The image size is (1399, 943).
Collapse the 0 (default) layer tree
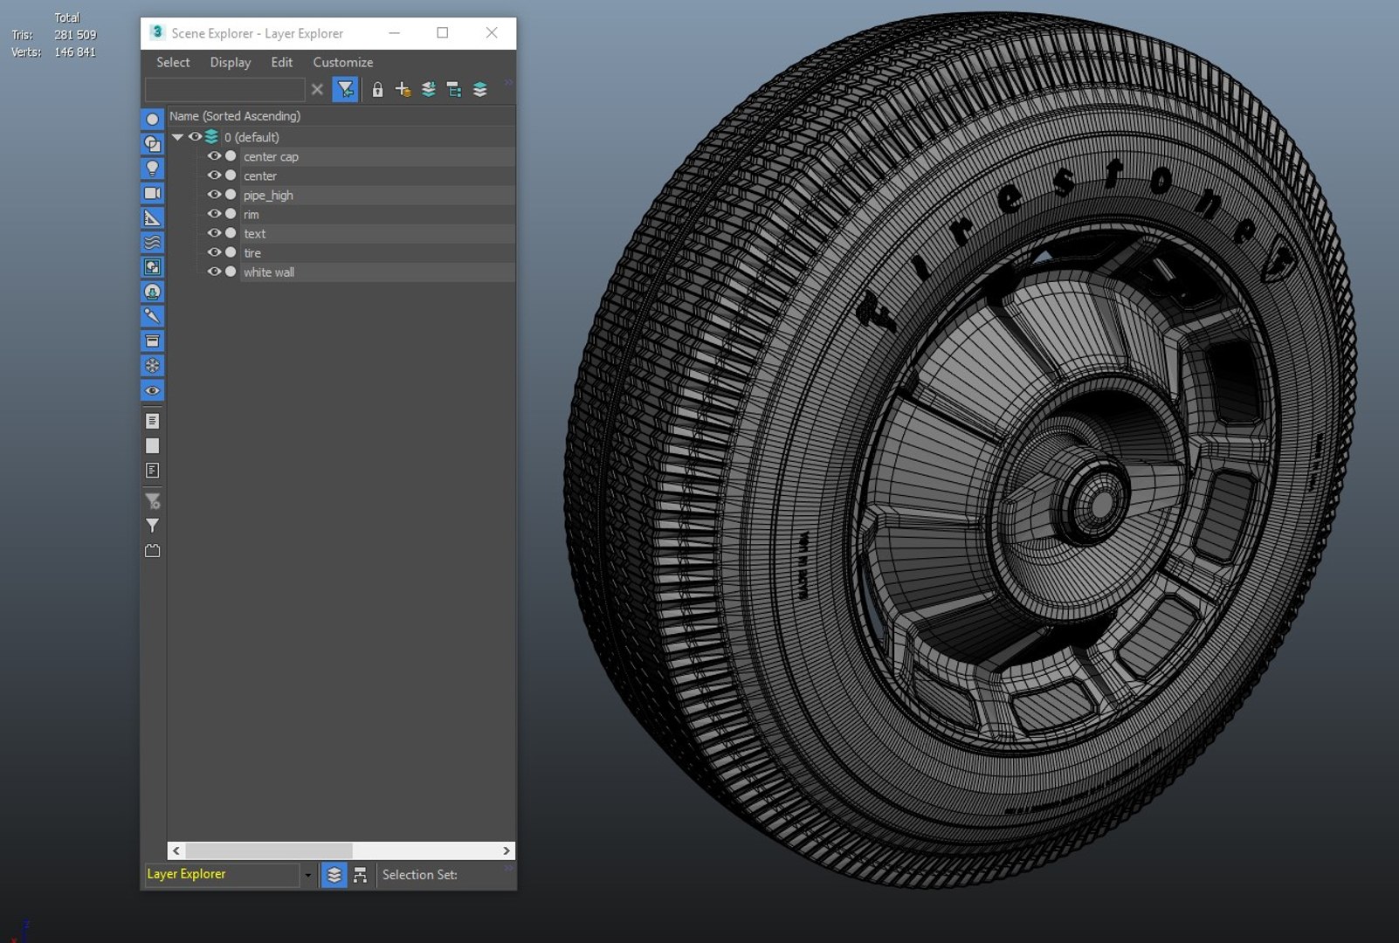click(177, 137)
